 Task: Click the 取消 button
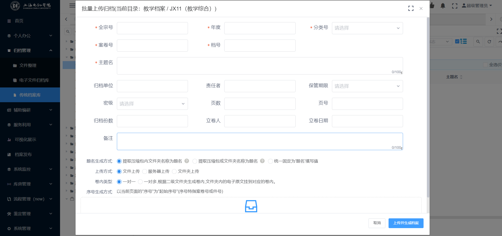pyautogui.click(x=377, y=223)
